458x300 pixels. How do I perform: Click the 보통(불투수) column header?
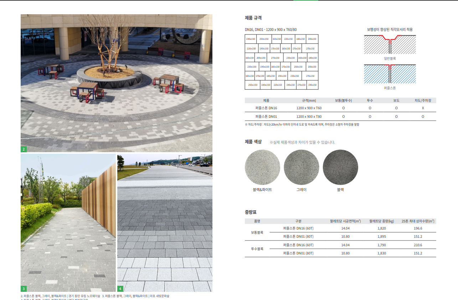pos(344,101)
